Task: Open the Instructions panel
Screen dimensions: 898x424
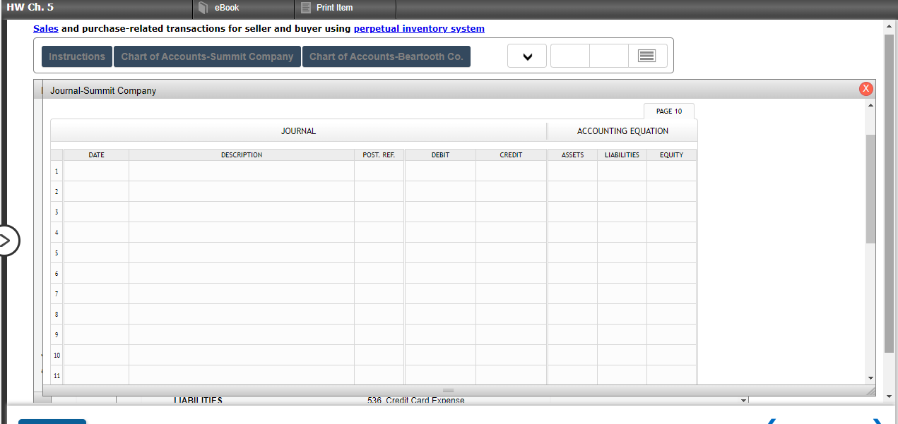Action: pos(76,56)
